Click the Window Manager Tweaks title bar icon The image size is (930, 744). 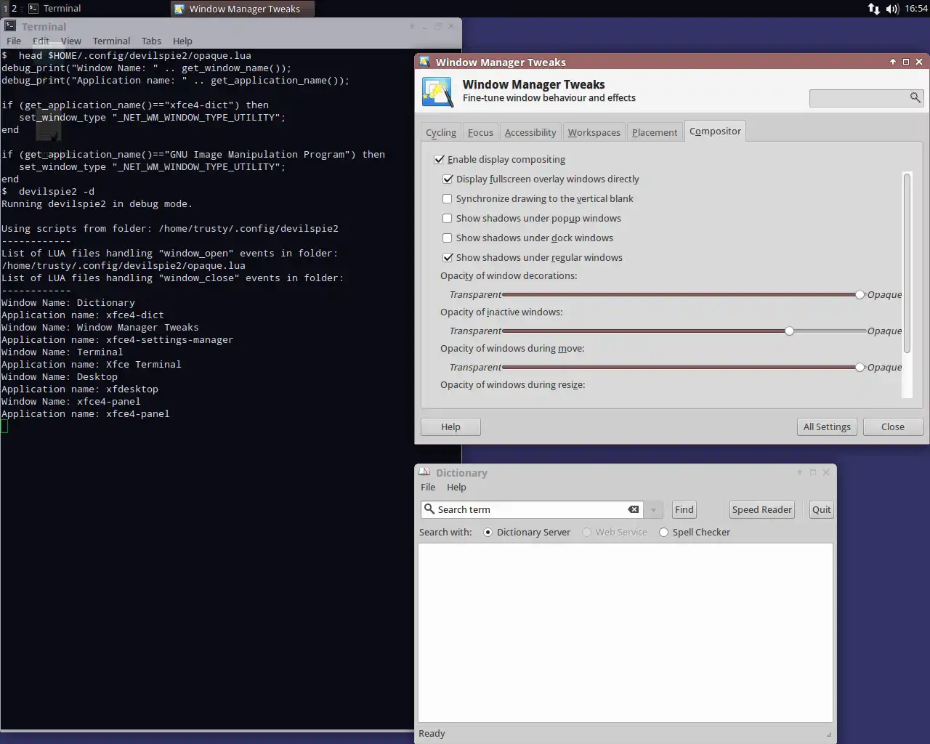coord(424,62)
